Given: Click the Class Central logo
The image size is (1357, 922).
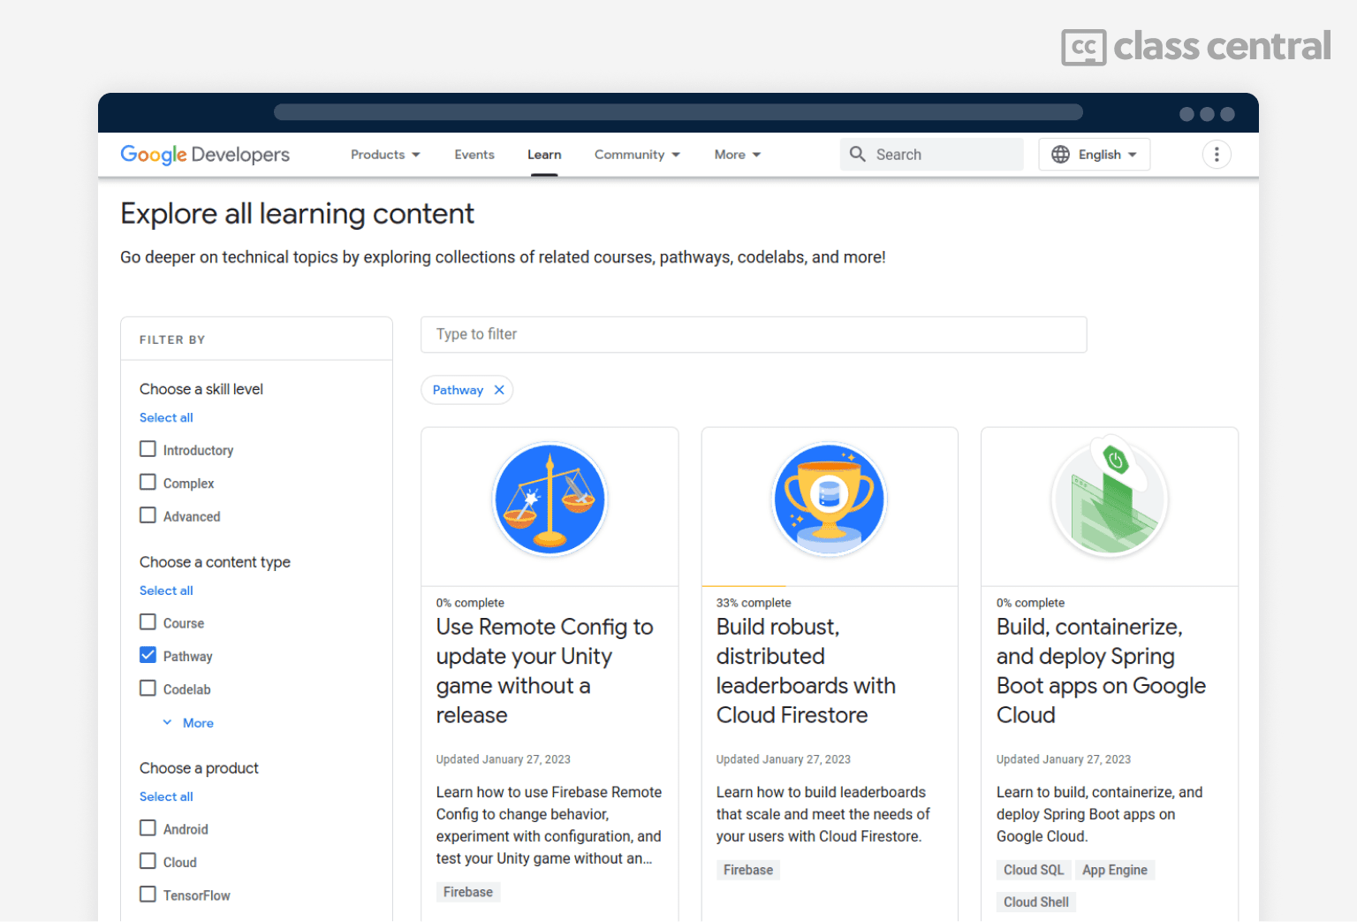Looking at the screenshot, I should [x=1195, y=47].
